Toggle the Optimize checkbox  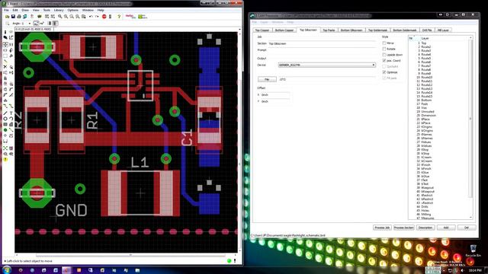pyautogui.click(x=384, y=72)
